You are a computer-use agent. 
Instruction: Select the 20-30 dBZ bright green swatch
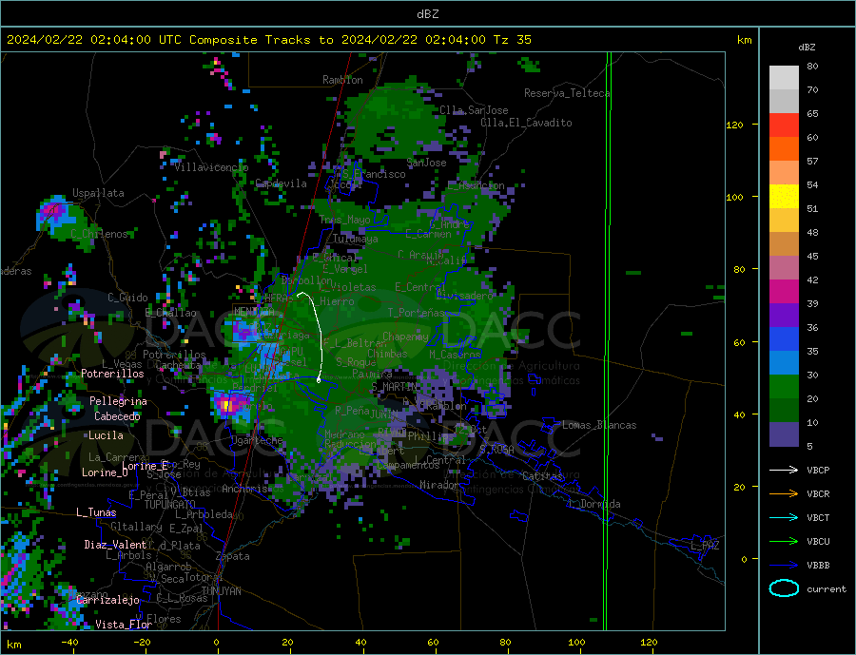pyautogui.click(x=784, y=387)
